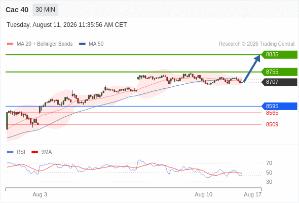Click the blue 8595 pivot price tag
The image size is (299, 203).
click(x=279, y=106)
